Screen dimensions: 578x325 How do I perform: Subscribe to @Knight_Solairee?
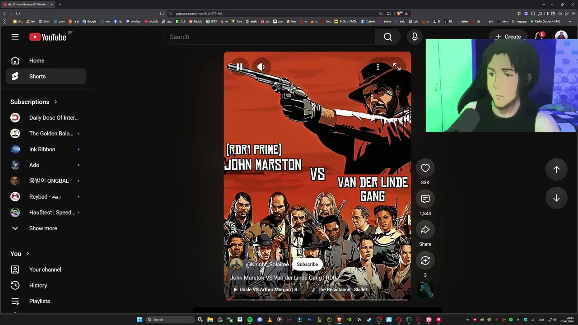tap(308, 265)
